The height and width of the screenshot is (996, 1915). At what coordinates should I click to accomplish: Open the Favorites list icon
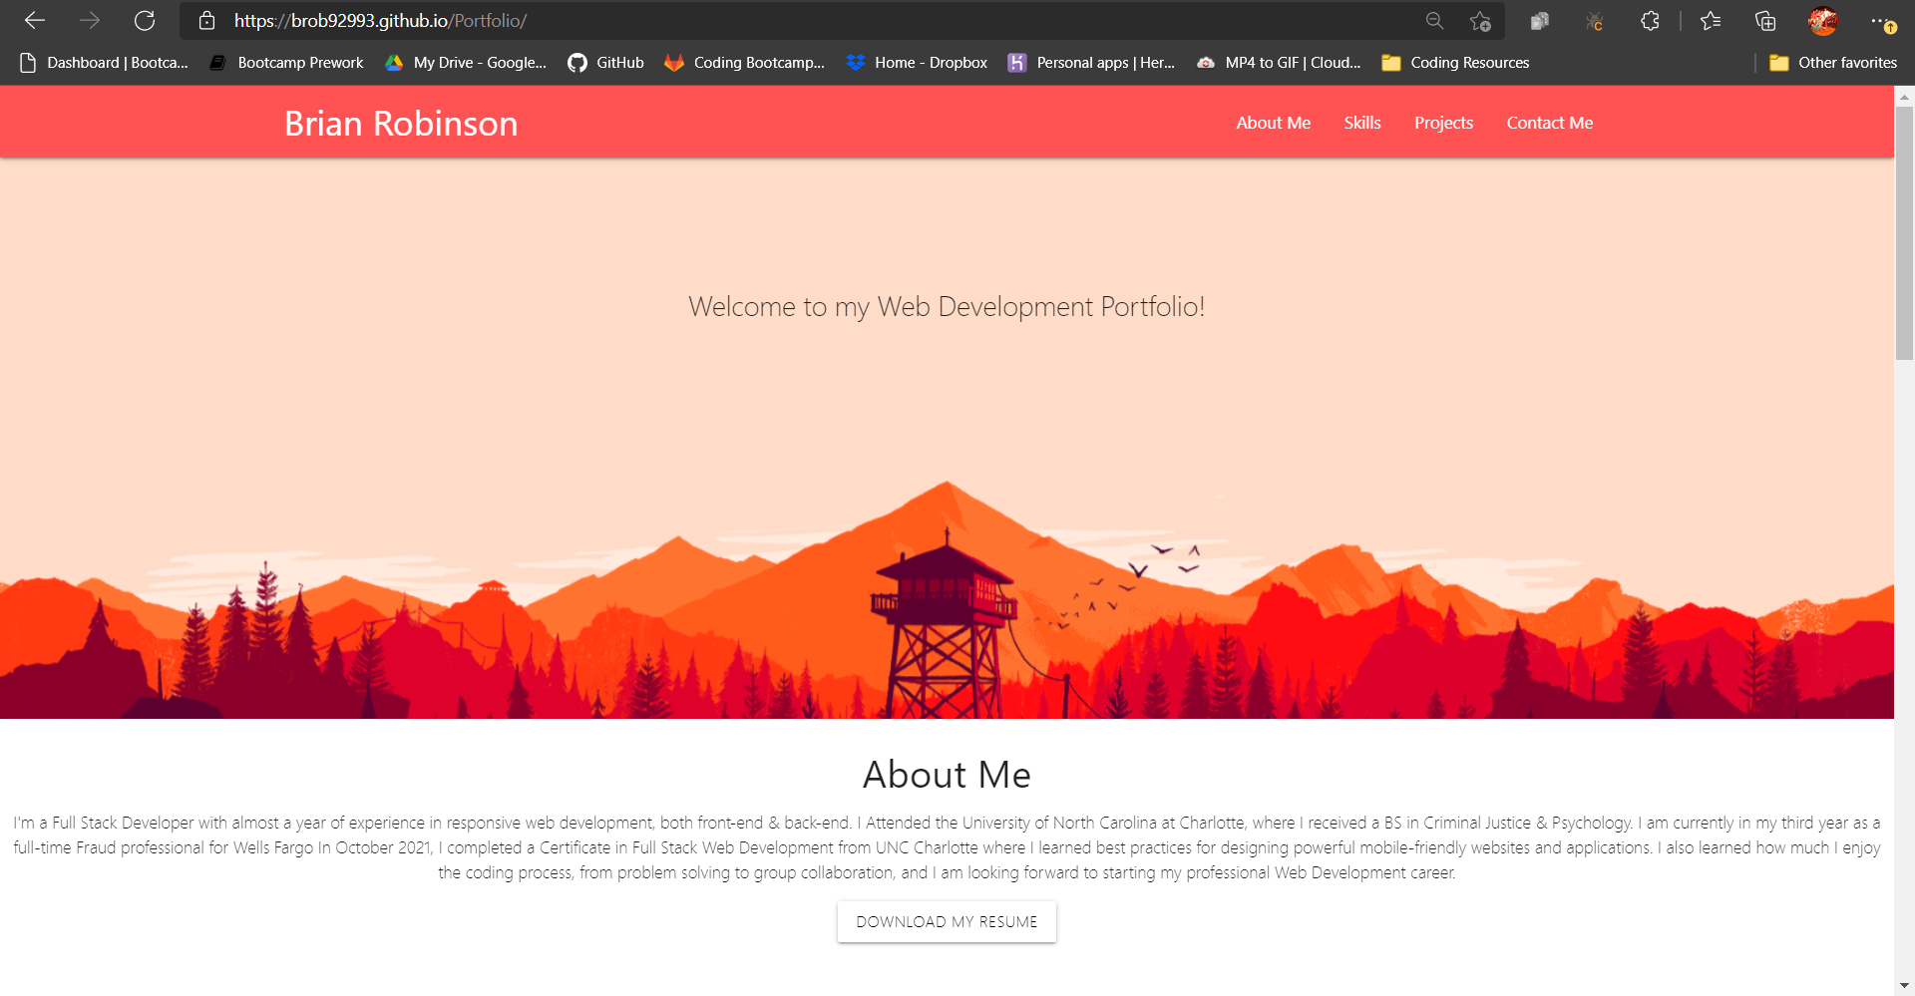(x=1711, y=20)
